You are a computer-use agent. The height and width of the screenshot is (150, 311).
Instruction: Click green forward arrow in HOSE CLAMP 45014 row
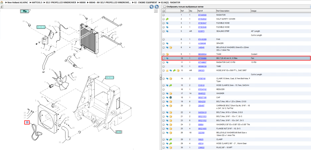coord(170,143)
